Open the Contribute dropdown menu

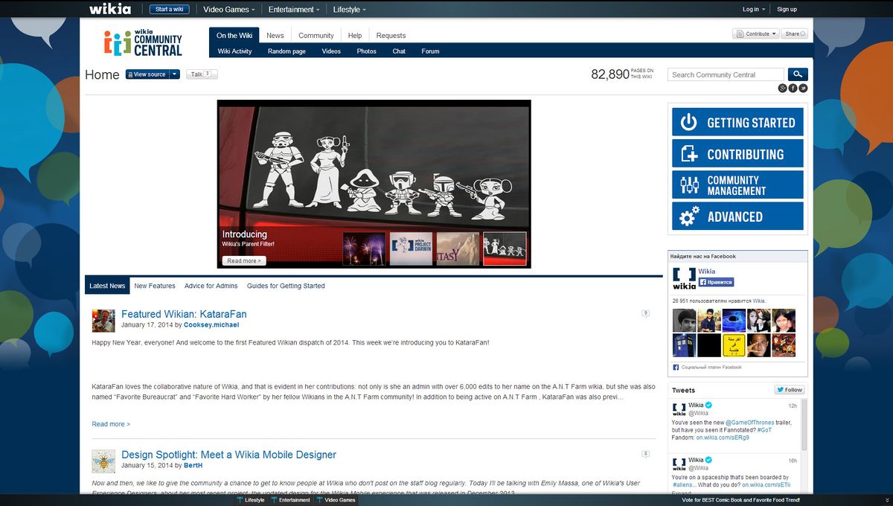755,33
